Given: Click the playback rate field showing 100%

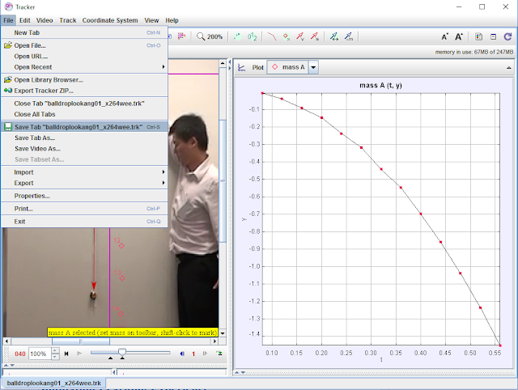Looking at the screenshot, I should pyautogui.click(x=40, y=354).
